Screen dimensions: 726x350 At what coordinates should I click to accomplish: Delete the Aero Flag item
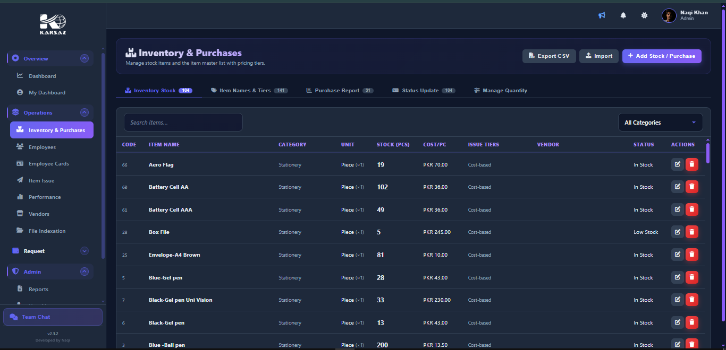pos(691,164)
